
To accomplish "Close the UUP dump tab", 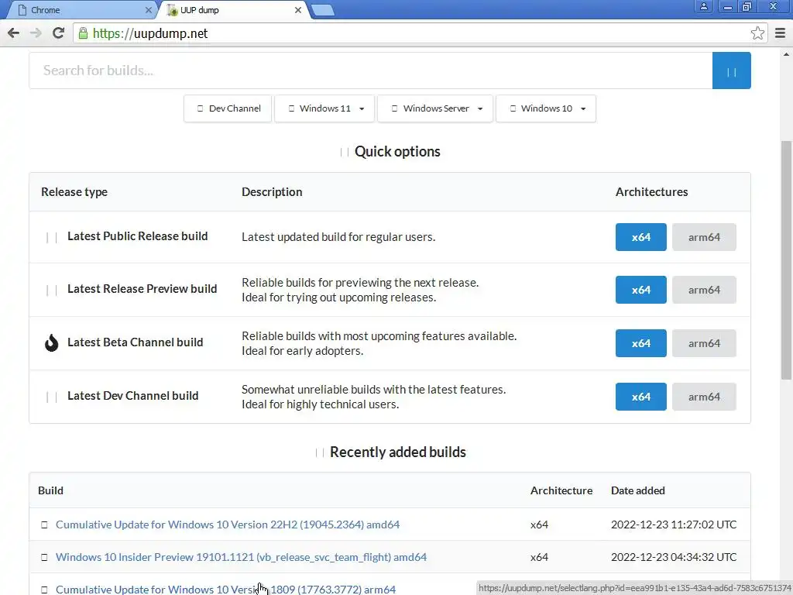I will pos(298,10).
